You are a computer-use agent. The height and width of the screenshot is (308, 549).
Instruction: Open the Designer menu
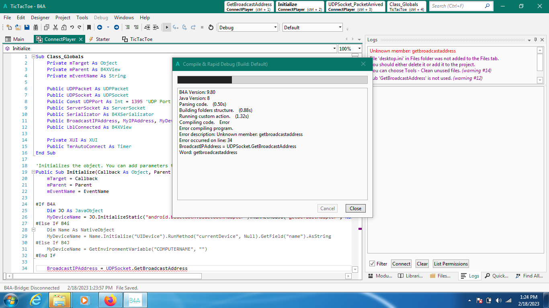(x=40, y=18)
